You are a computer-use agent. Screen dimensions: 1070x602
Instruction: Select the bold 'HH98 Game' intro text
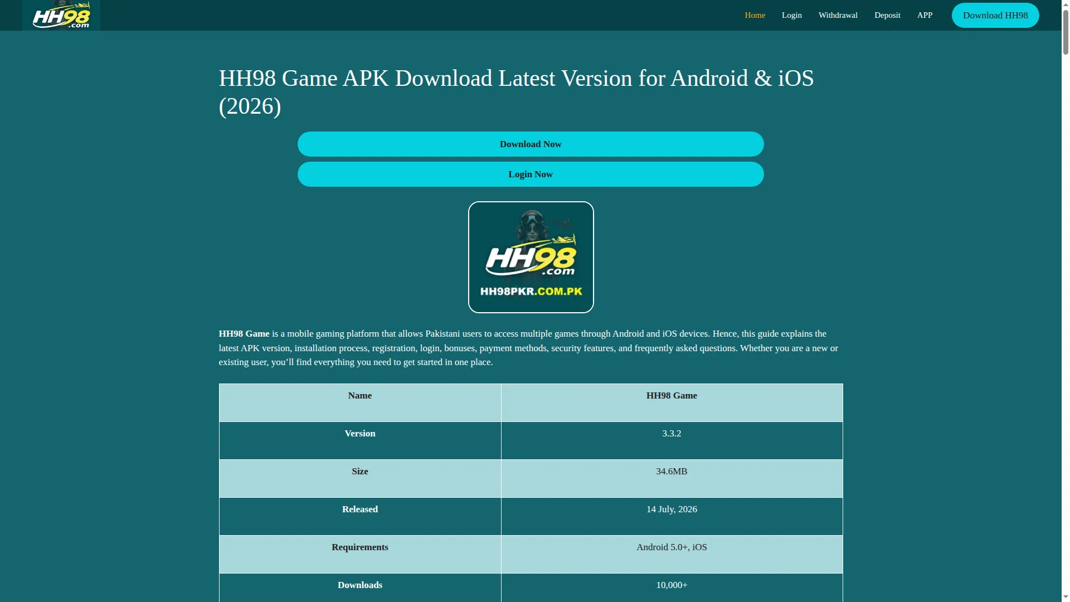coord(244,333)
